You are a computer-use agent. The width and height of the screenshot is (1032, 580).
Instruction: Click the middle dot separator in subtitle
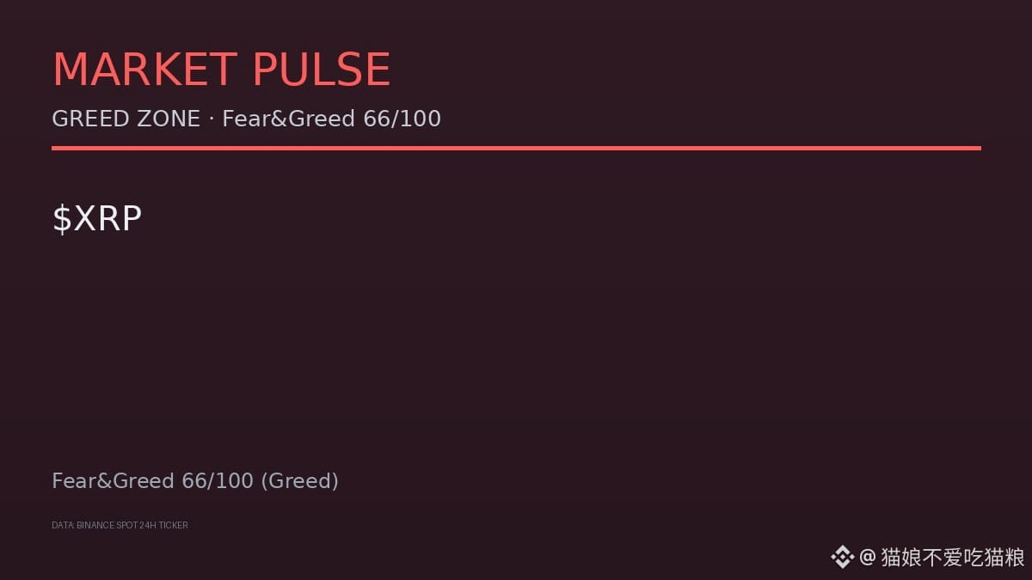pos(212,119)
